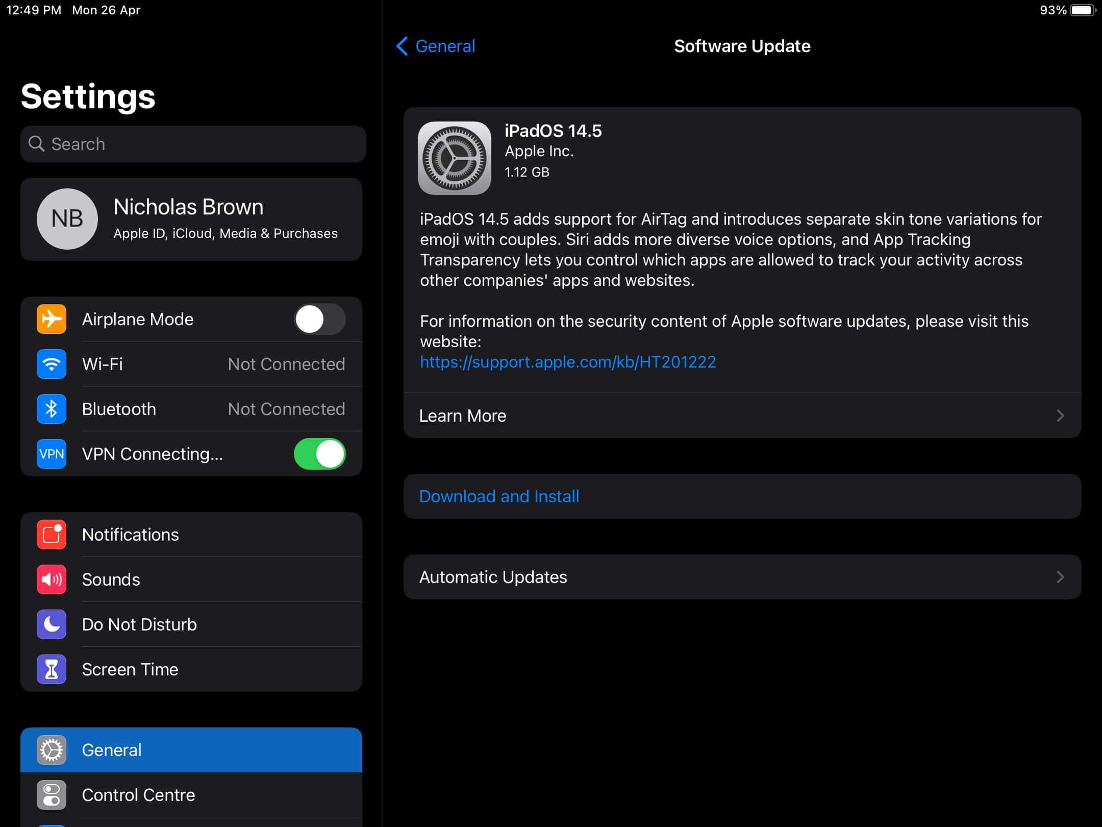Image resolution: width=1102 pixels, height=827 pixels.
Task: Open the Automatic Updates row chevron
Action: pos(1060,577)
